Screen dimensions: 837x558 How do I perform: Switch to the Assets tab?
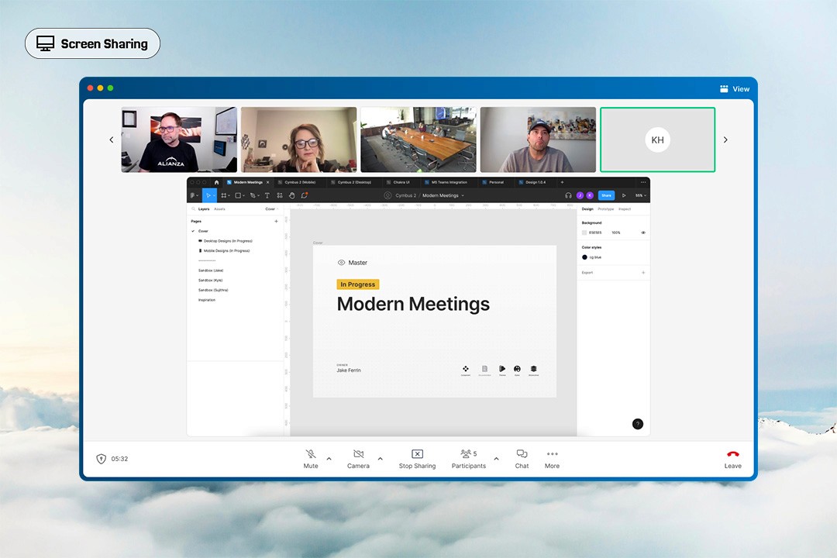tap(219, 208)
